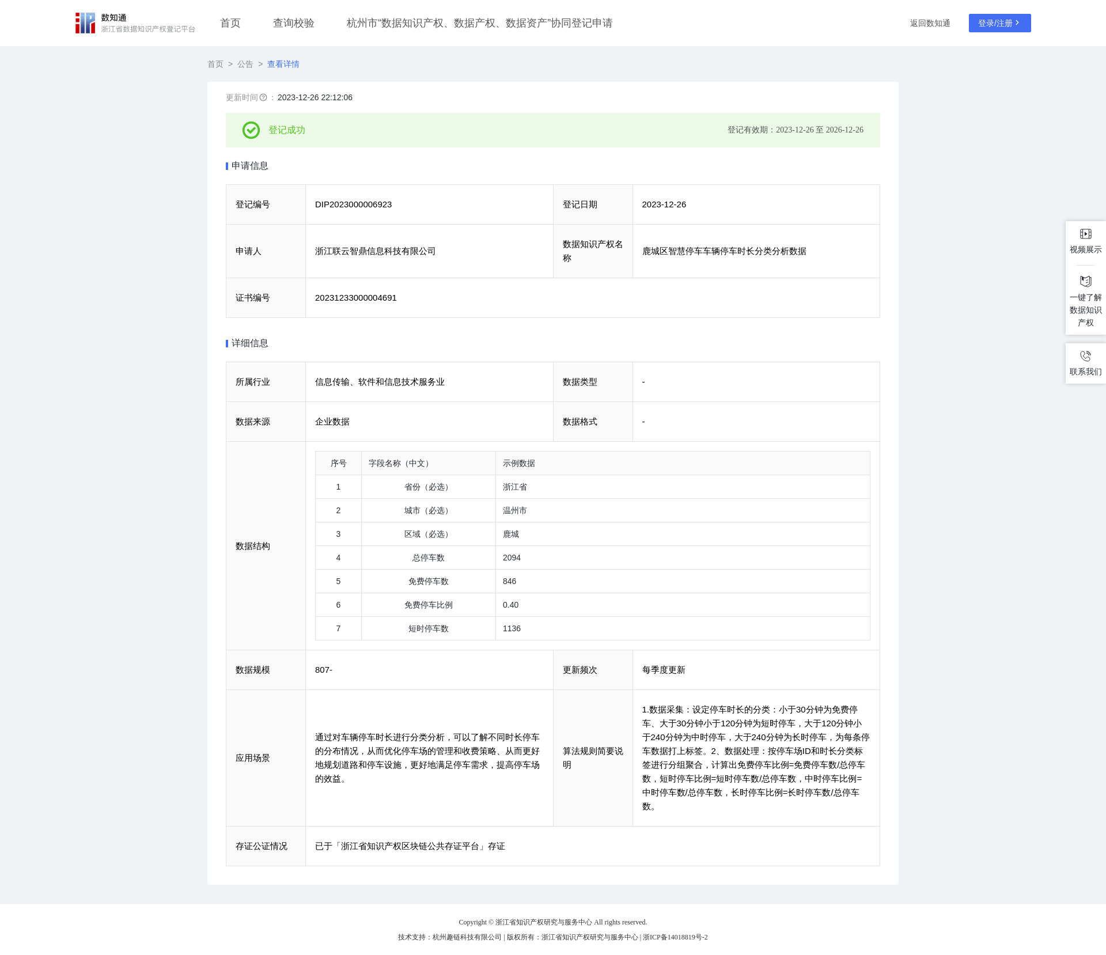
Task: Click 查看详情 in the breadcrumb
Action: tap(283, 64)
